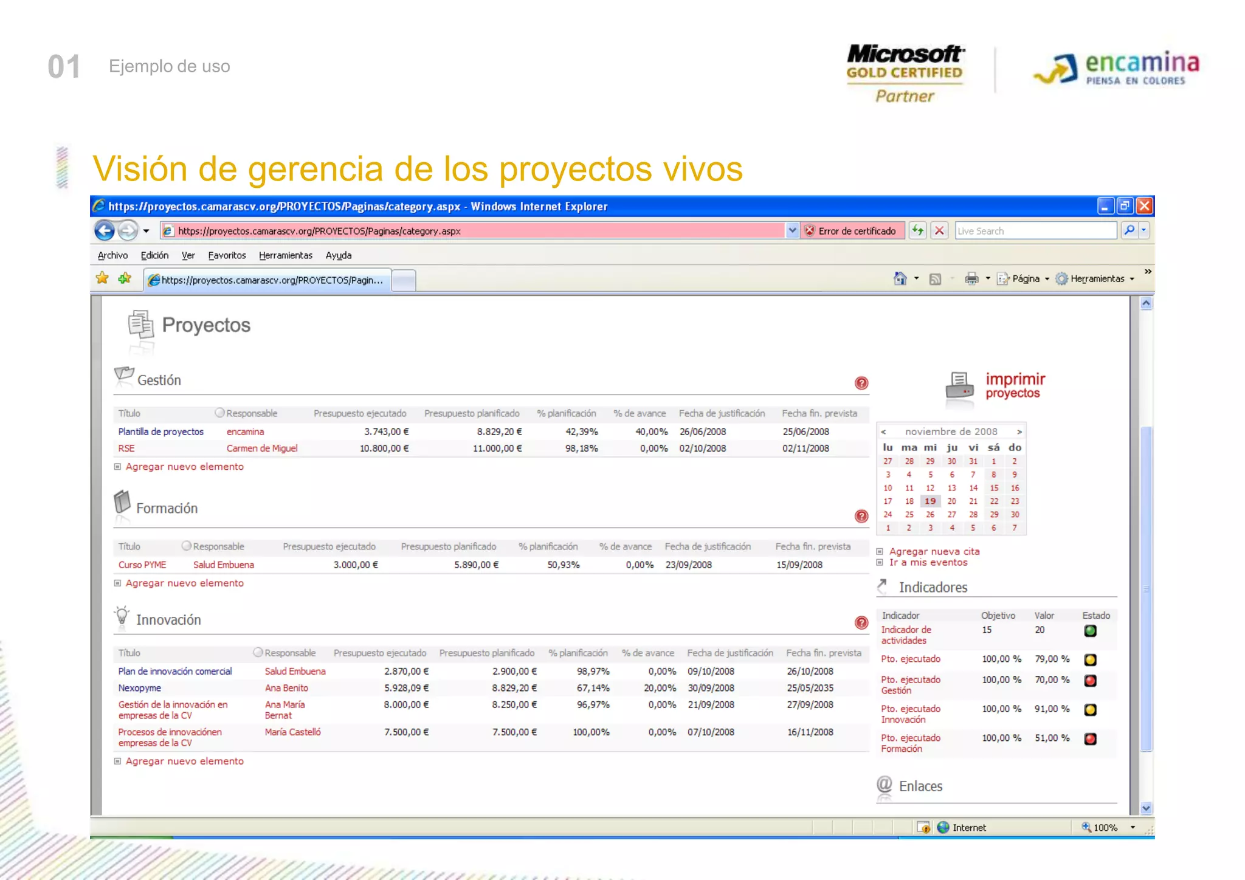The image size is (1245, 880).
Task: Open the Plantilla de proyectos link
Action: point(160,431)
